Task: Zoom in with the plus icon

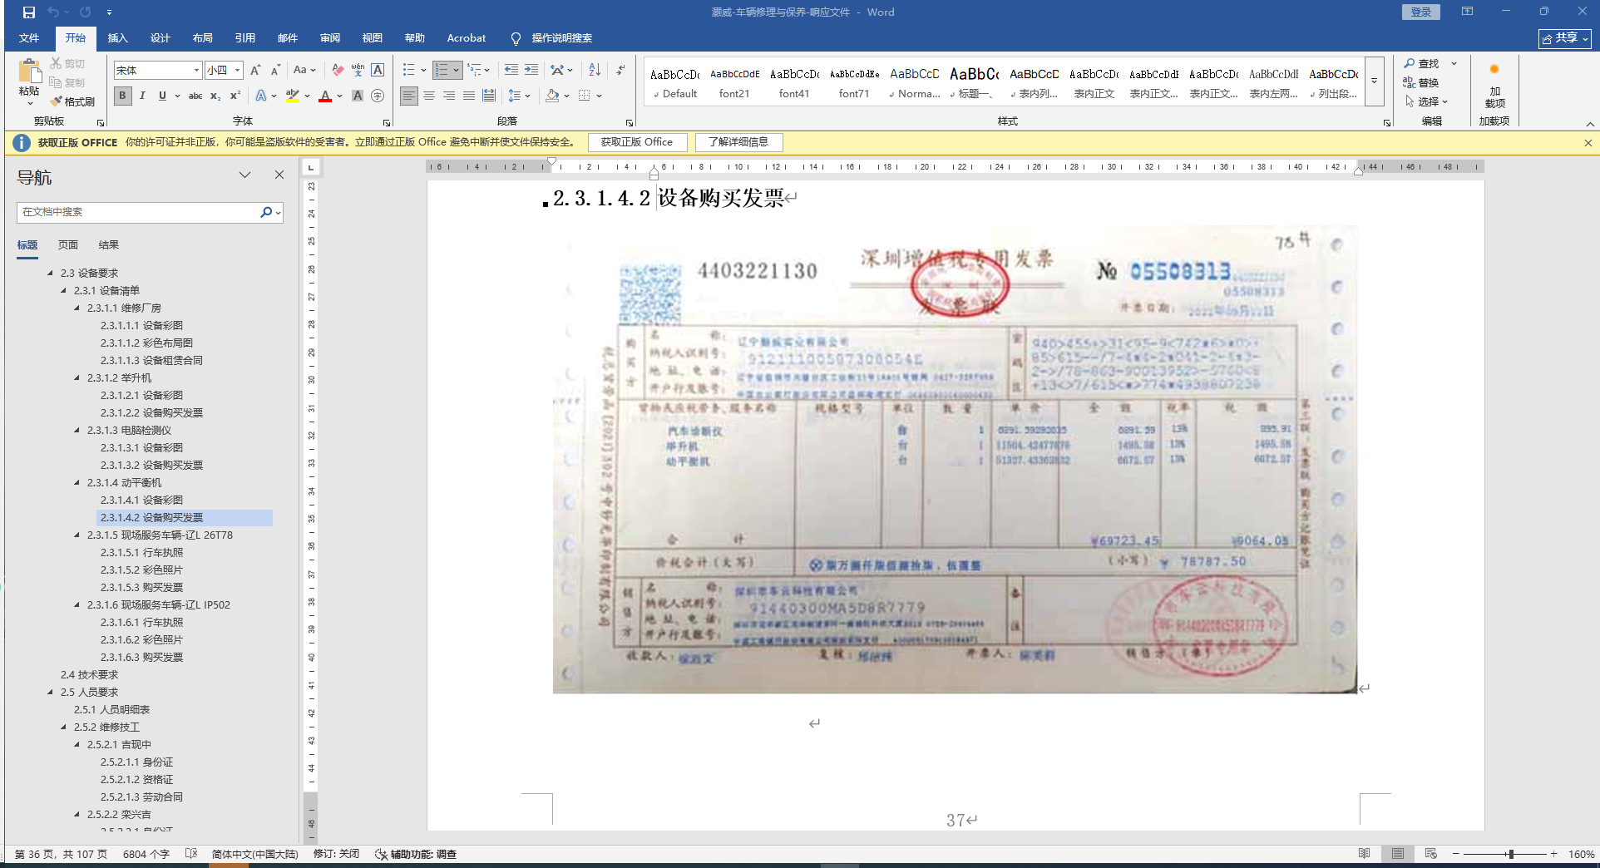Action: tap(1553, 854)
